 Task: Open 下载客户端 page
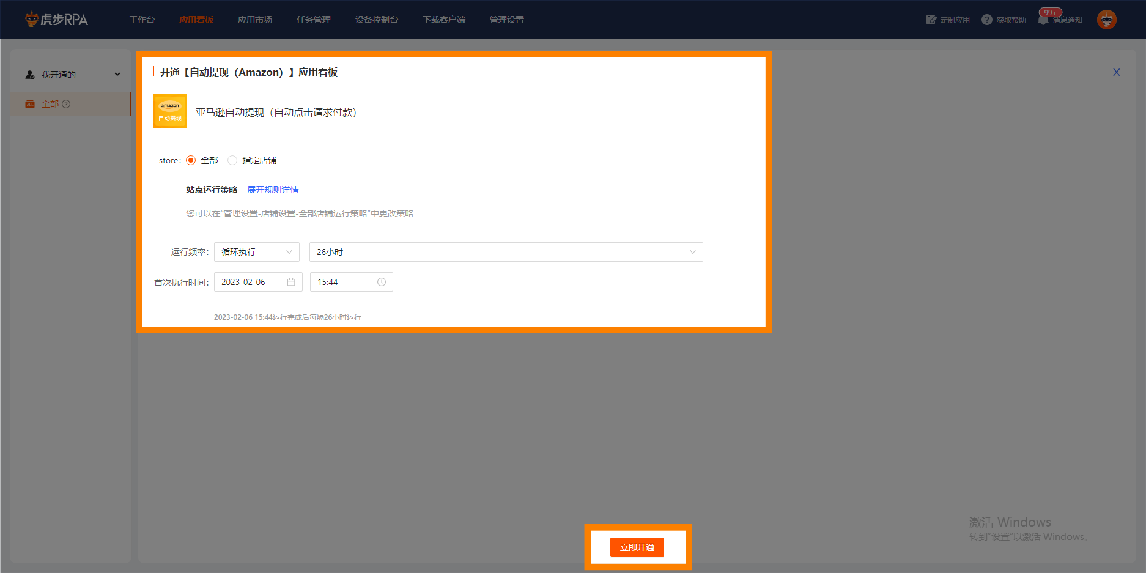[x=444, y=20]
